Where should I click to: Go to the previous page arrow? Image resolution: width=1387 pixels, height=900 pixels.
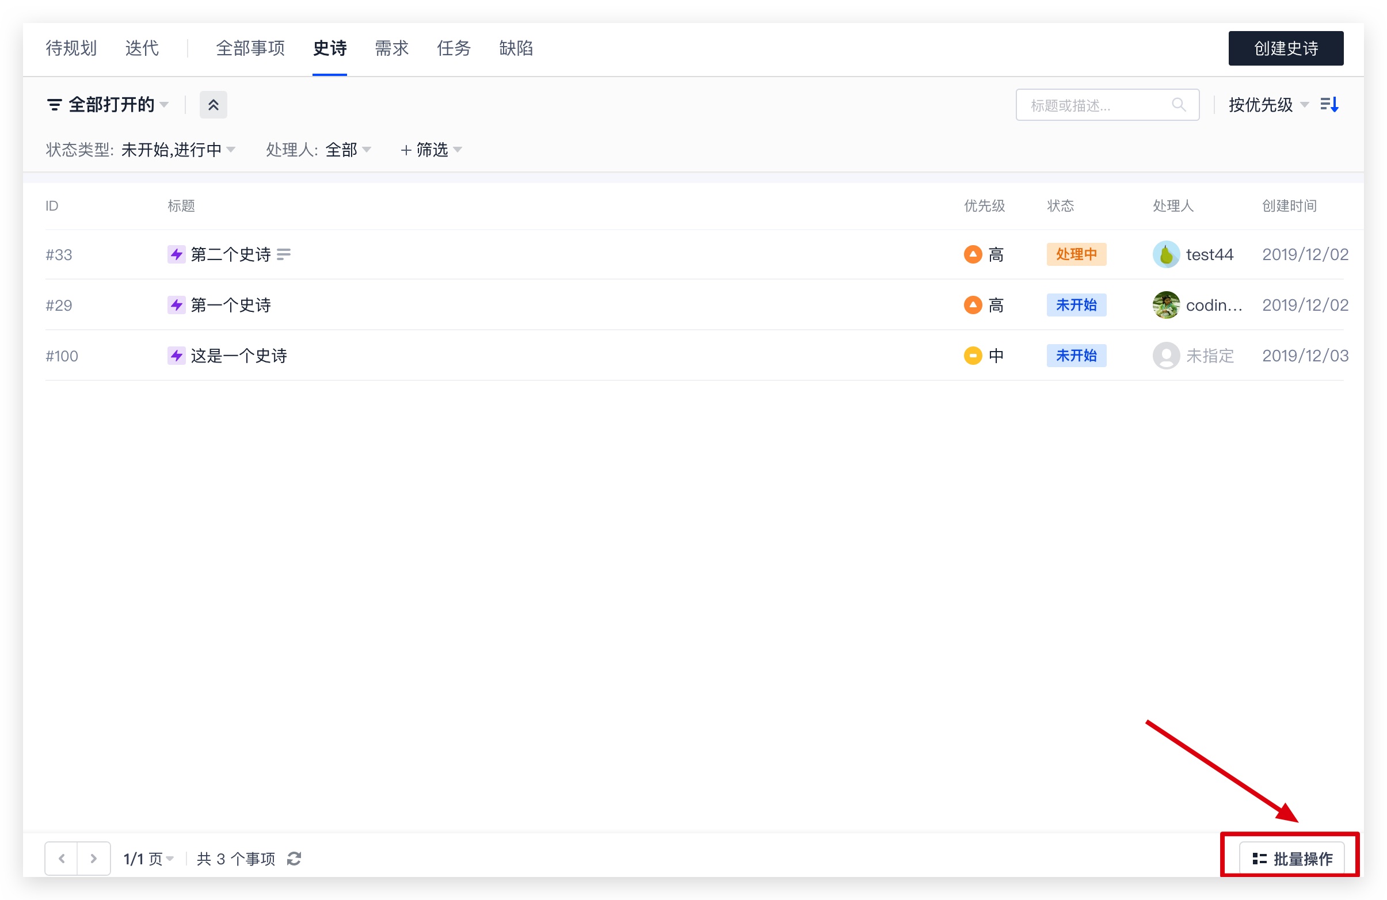[x=62, y=859]
